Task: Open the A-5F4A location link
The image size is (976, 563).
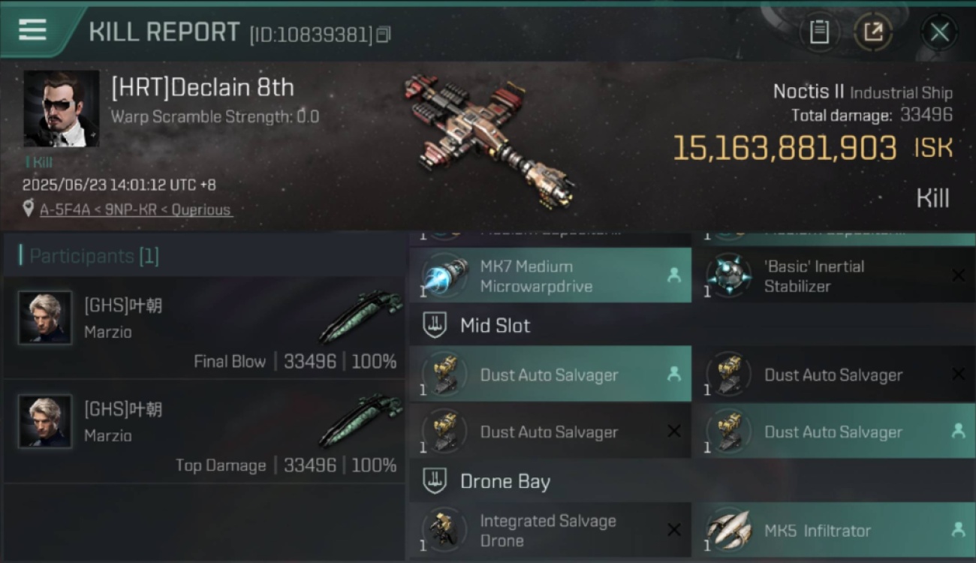Action: pos(65,210)
